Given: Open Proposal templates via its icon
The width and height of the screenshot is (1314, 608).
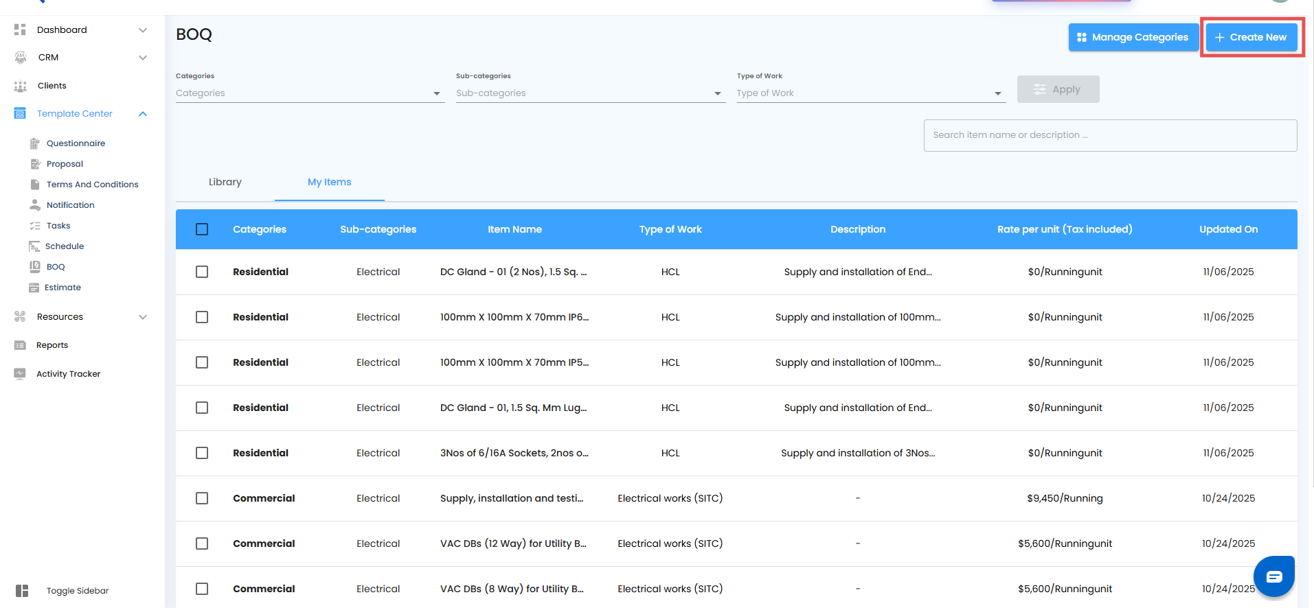Looking at the screenshot, I should click(35, 164).
